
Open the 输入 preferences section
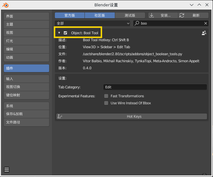click(x=26, y=79)
